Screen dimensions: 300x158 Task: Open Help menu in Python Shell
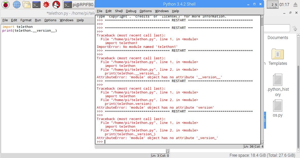tap(175, 11)
